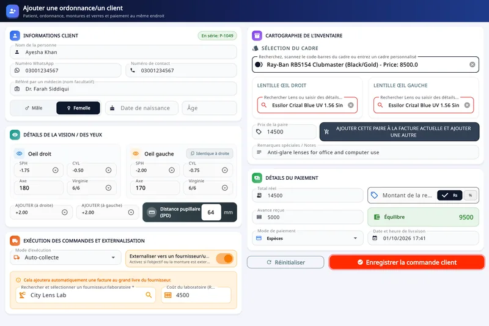The image size is (489, 326).
Task: Click the Informations Client section icon
Action: click(15, 35)
